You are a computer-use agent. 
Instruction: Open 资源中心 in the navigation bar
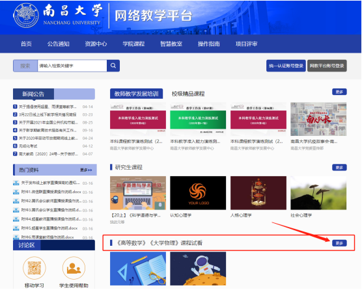pos(96,44)
